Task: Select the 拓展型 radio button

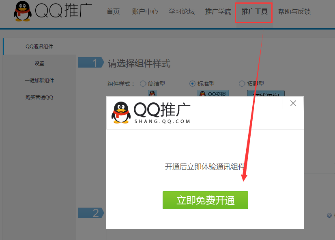Action: click(242, 84)
